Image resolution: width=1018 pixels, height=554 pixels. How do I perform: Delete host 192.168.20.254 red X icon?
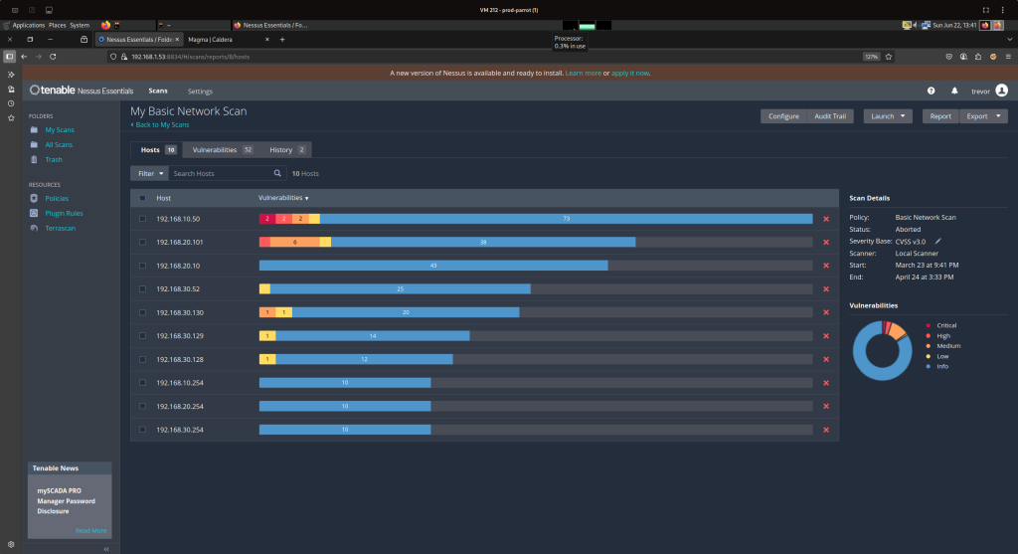point(826,406)
